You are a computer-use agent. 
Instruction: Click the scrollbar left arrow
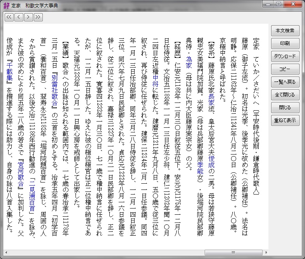point(6,252)
